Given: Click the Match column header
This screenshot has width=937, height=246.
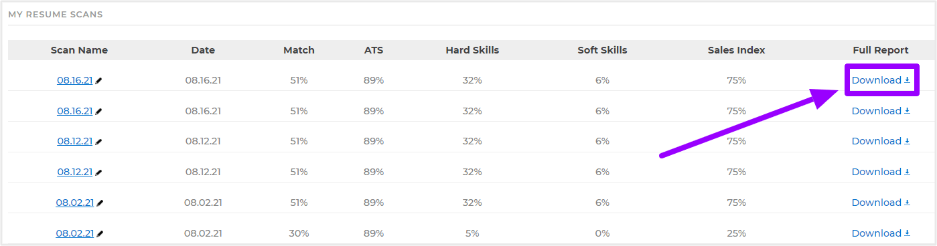Looking at the screenshot, I should [299, 50].
